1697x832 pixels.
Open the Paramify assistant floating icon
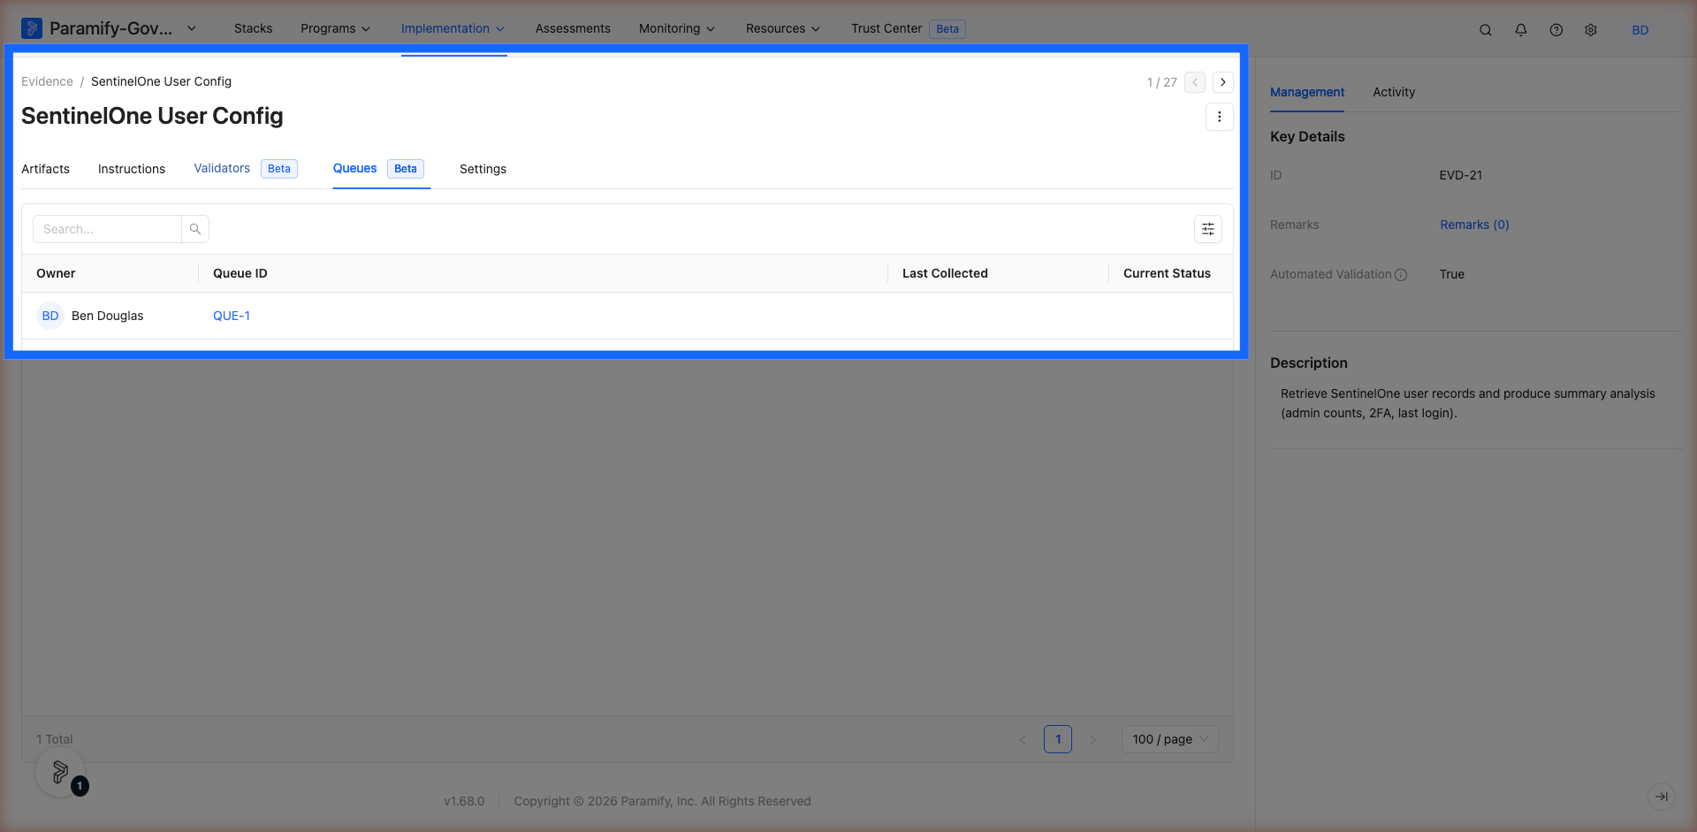point(60,772)
